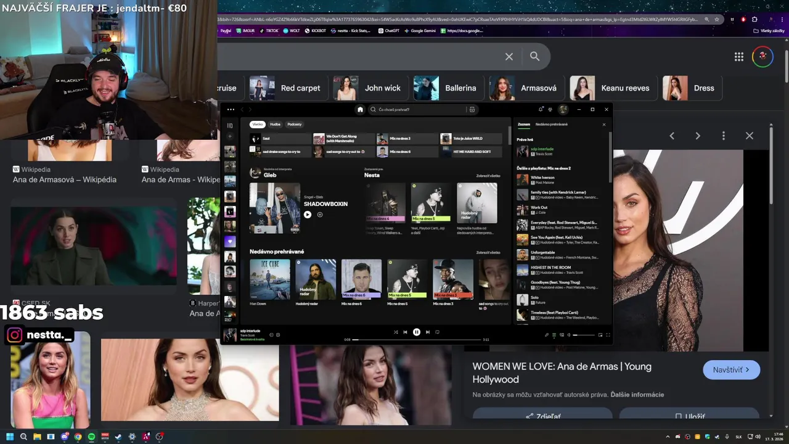
Task: Open Spotify friend activity icon
Action: (x=550, y=109)
